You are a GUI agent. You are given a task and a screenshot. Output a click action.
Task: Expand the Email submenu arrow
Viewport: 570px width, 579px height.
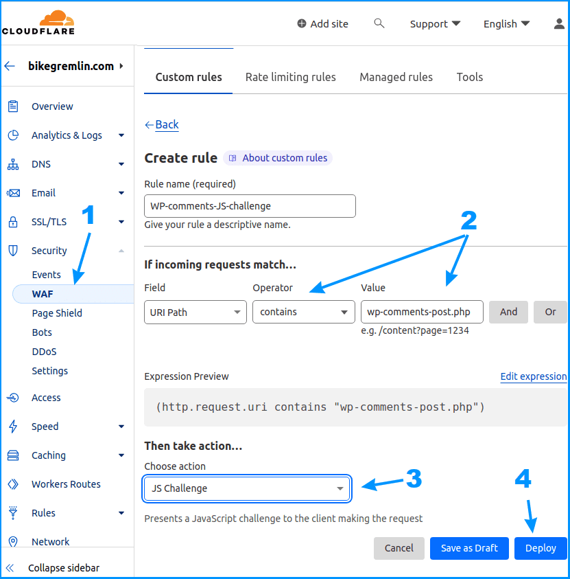pyautogui.click(x=121, y=193)
